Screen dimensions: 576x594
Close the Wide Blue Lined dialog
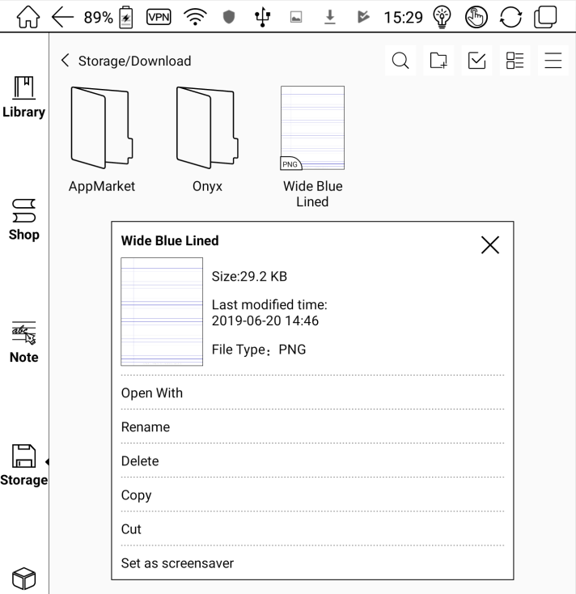[x=490, y=244]
